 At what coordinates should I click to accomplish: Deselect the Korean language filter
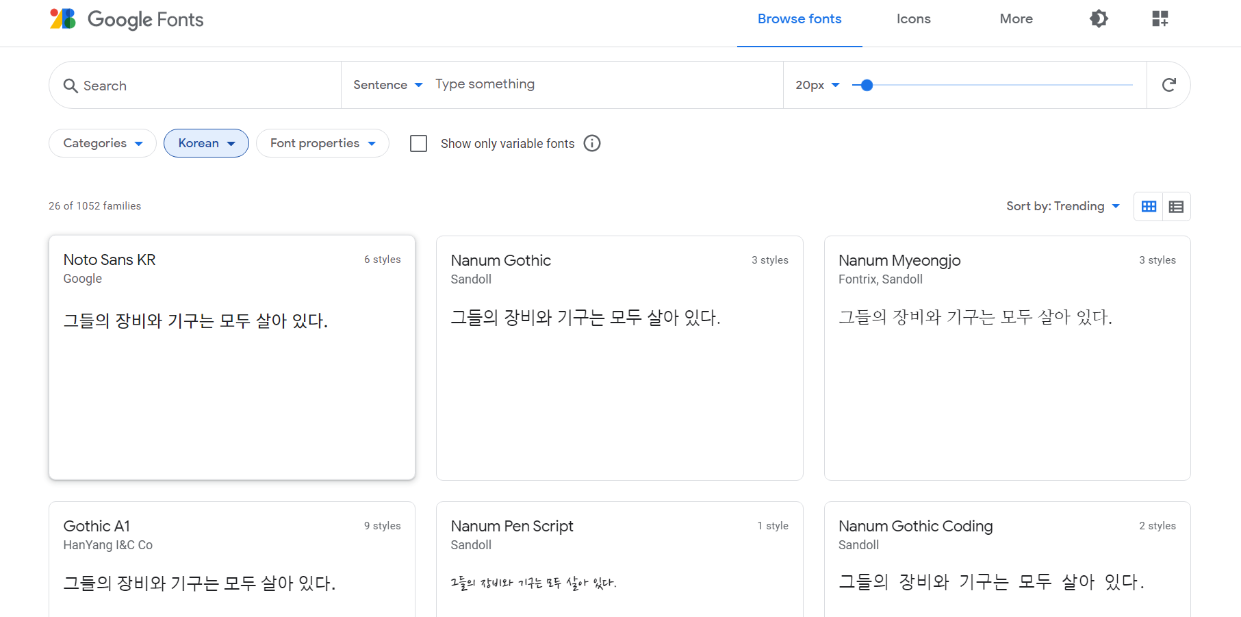pos(206,143)
